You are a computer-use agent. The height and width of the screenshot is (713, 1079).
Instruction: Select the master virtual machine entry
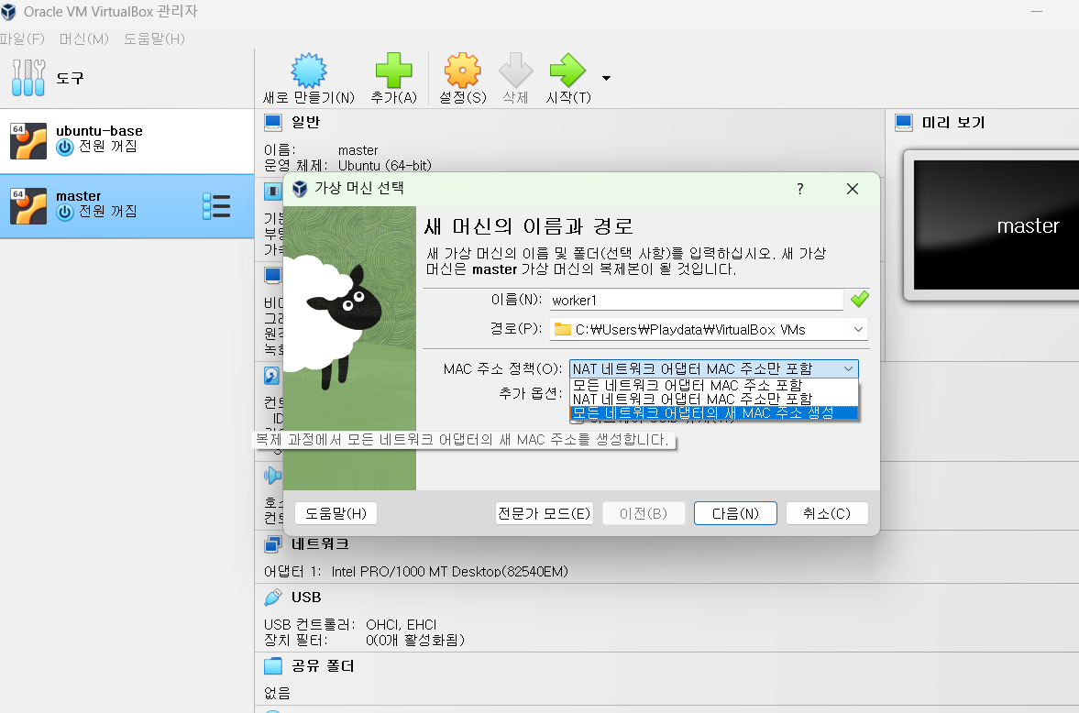tap(127, 206)
